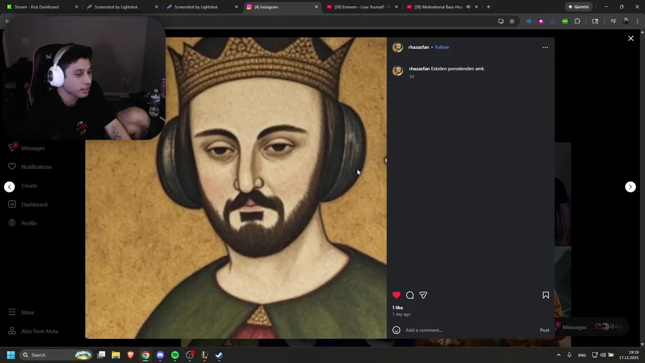Open the media controls music-note icon
645x363 pixels.
pos(613,21)
